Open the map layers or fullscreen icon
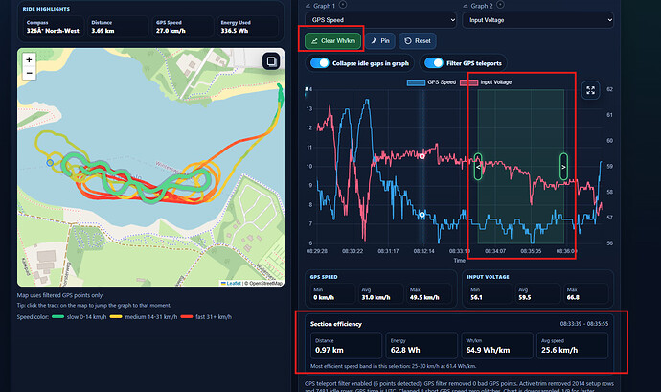This screenshot has width=661, height=392. pos(271,61)
